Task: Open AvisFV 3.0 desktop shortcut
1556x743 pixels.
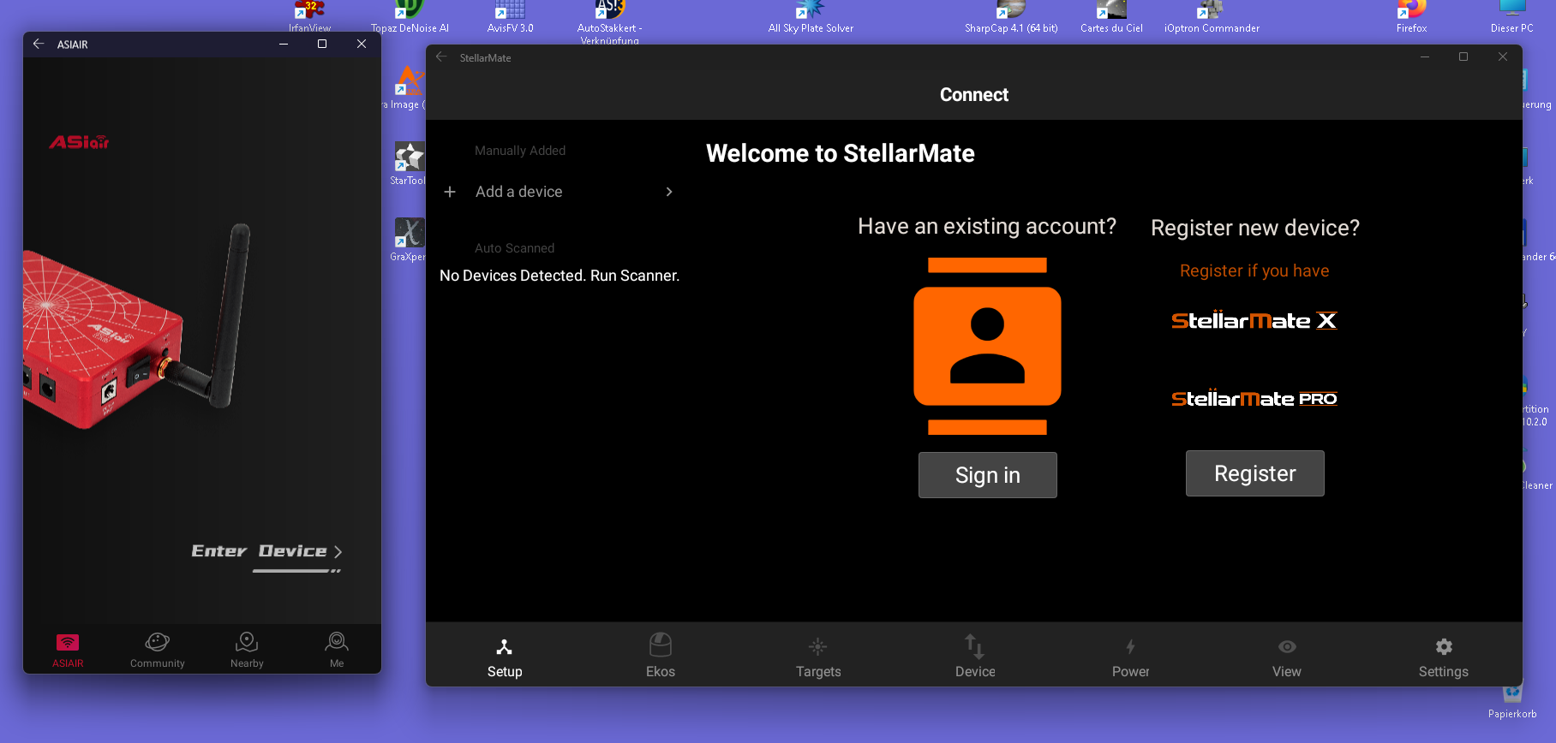Action: pos(510,17)
